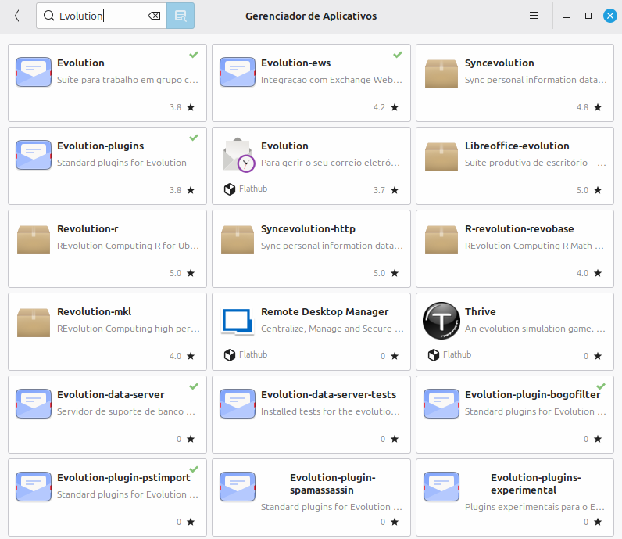Click the Revolution-mkl package icon
This screenshot has height=539, width=622.
coord(34,321)
